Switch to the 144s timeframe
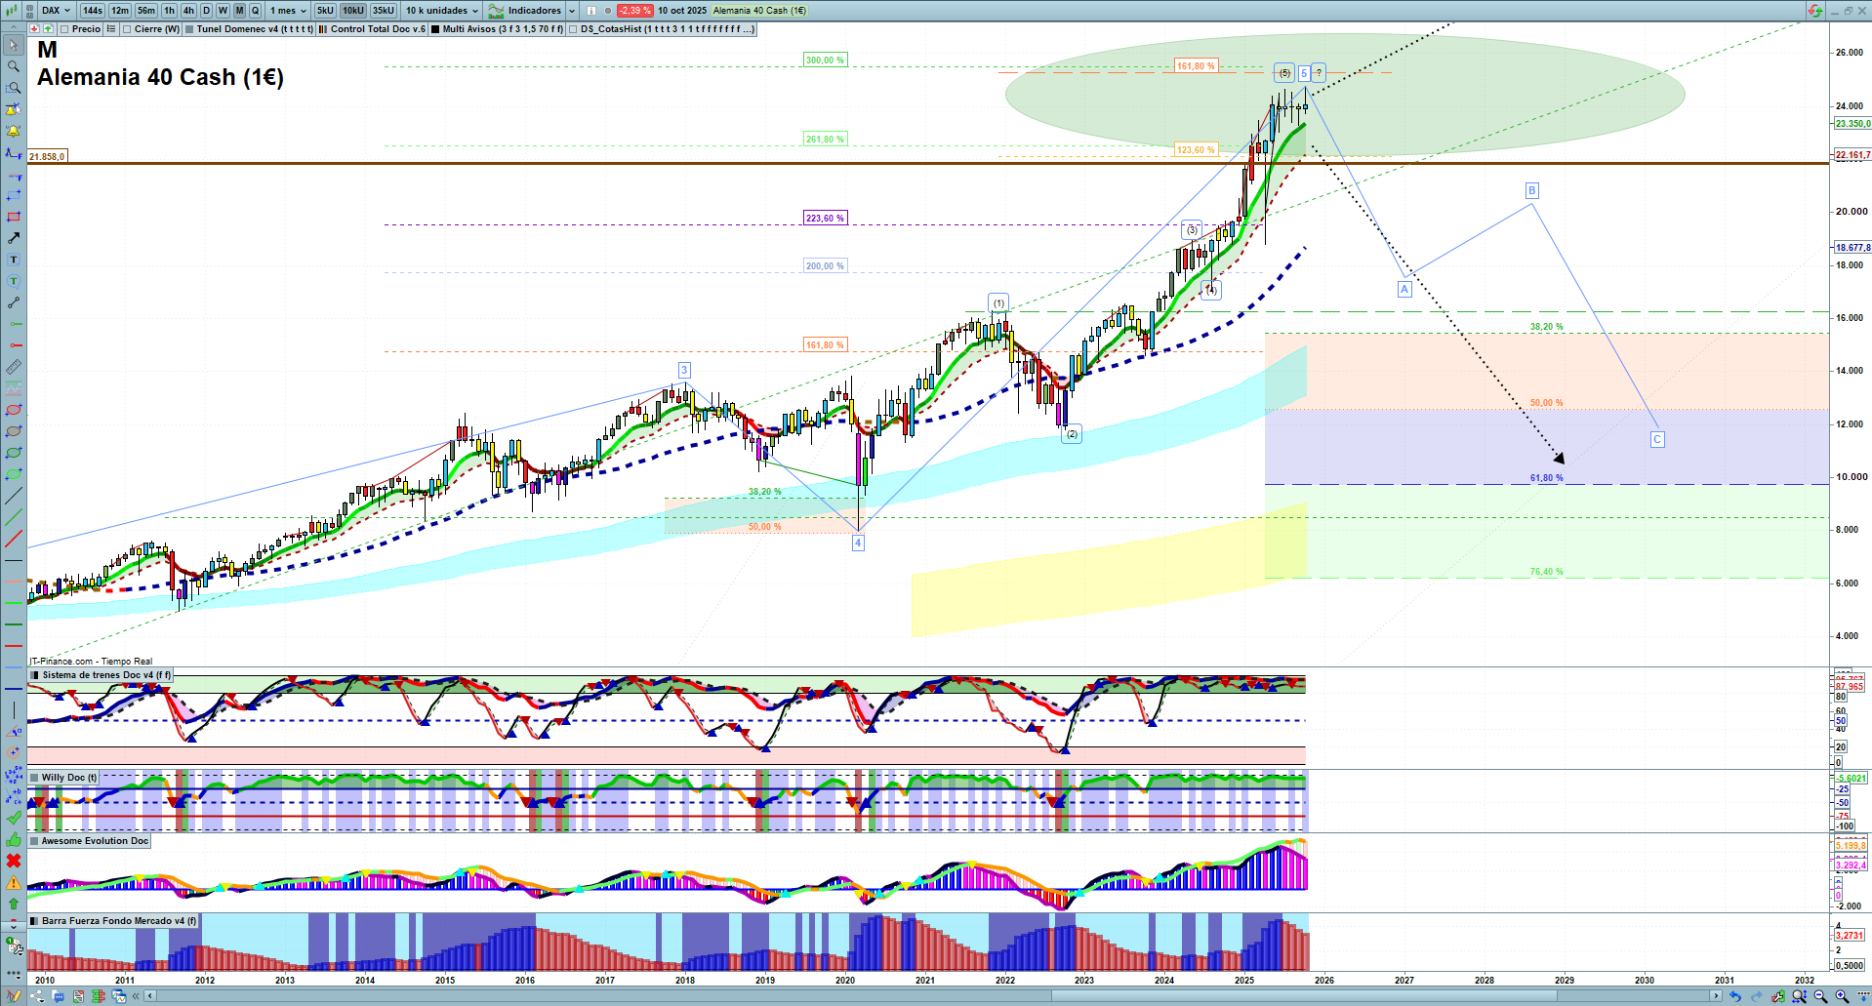 (93, 11)
